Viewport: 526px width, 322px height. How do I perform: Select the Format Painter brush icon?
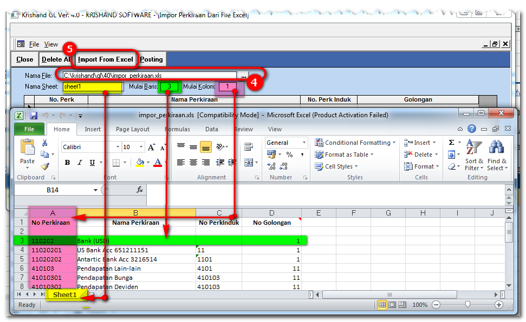[x=45, y=166]
